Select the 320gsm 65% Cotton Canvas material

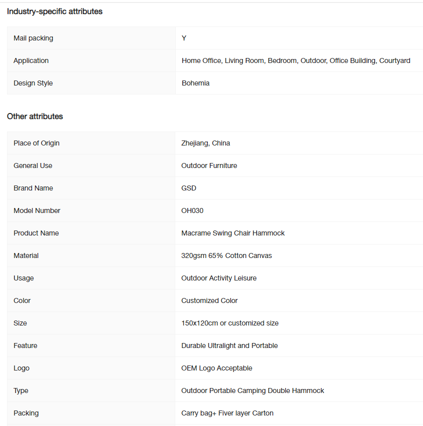pos(226,255)
